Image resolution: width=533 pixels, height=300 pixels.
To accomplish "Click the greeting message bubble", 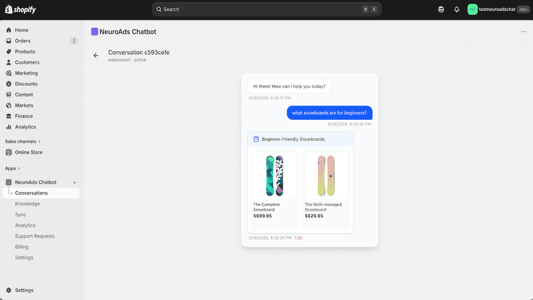I will coord(289,86).
